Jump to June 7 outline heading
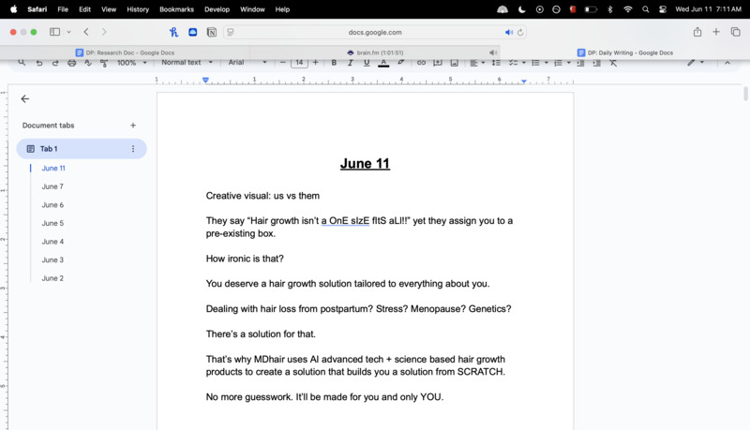Image resolution: width=750 pixels, height=430 pixels. pos(52,186)
